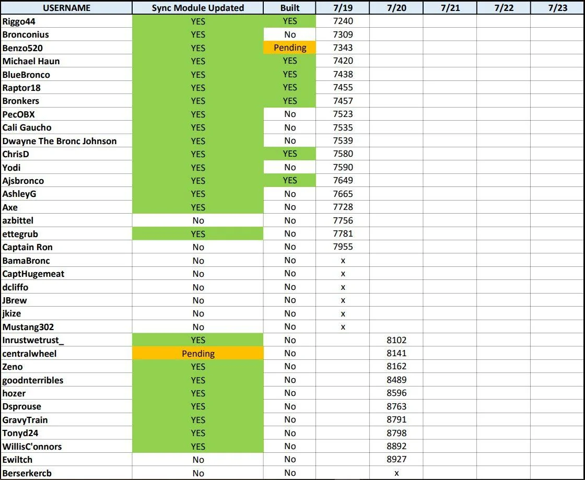Select the Mustang302 username cell
Viewport: 585px width, 480px height.
click(x=66, y=327)
